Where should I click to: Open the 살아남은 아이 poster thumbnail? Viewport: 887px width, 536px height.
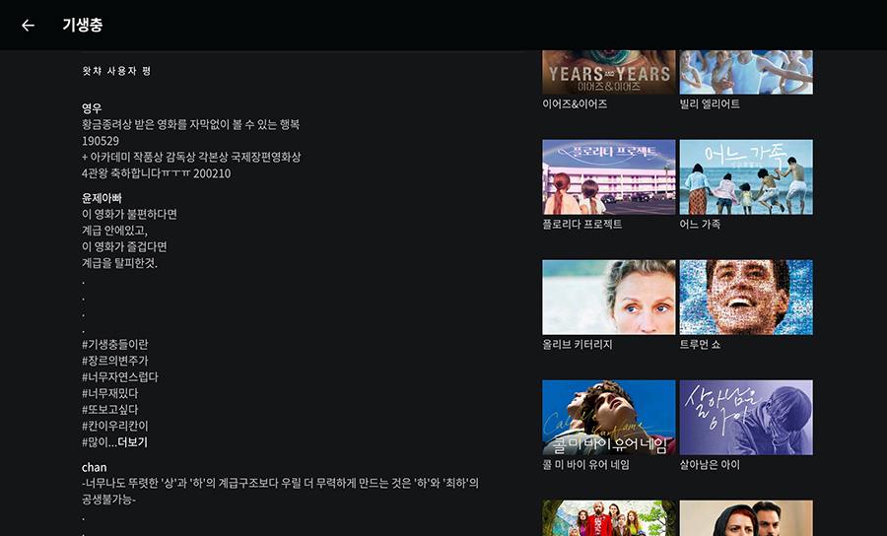click(x=746, y=417)
